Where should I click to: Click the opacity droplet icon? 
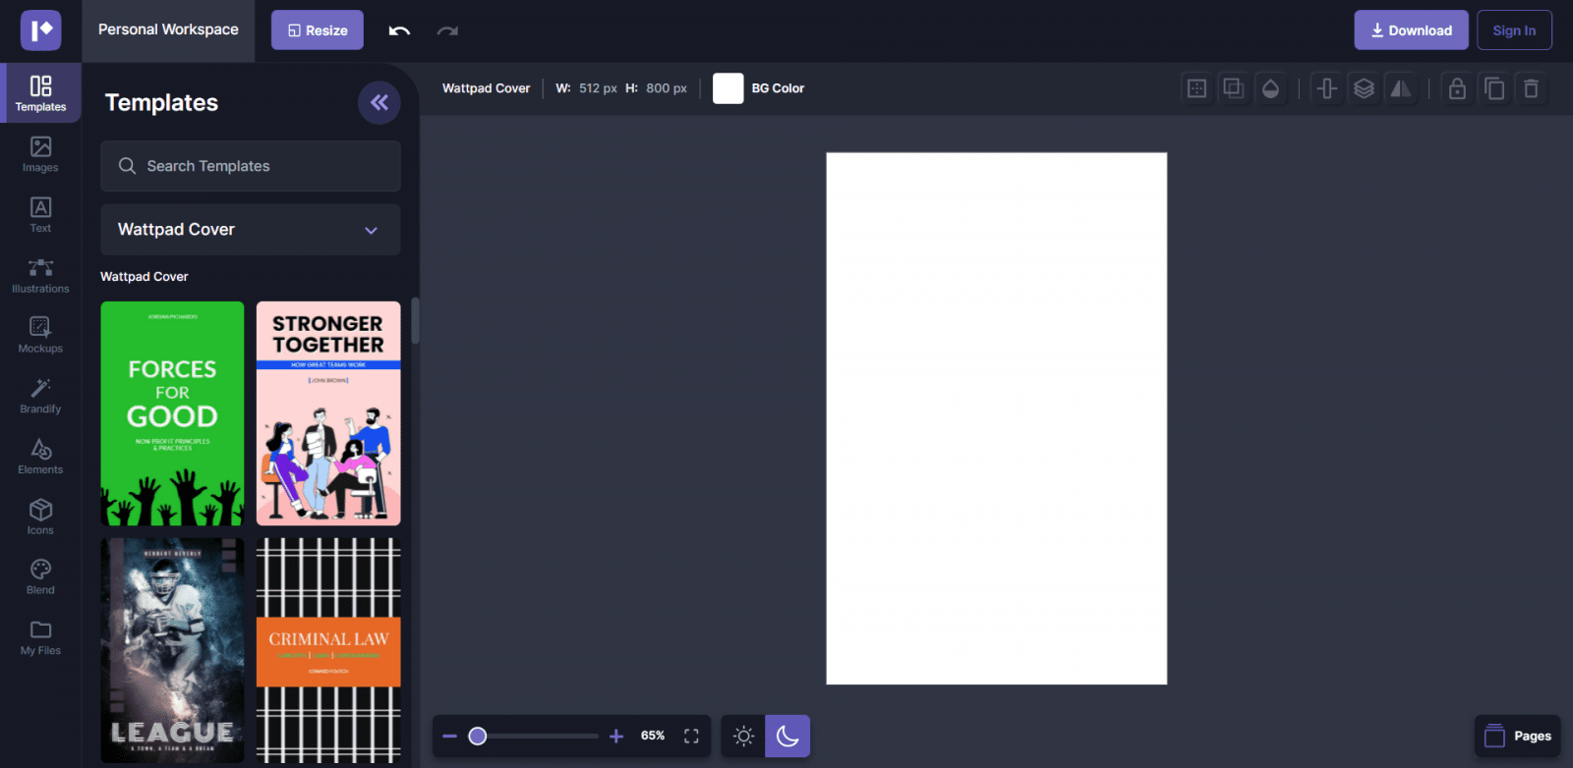coord(1270,88)
